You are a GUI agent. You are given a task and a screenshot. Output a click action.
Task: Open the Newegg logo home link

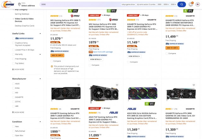(8, 4)
